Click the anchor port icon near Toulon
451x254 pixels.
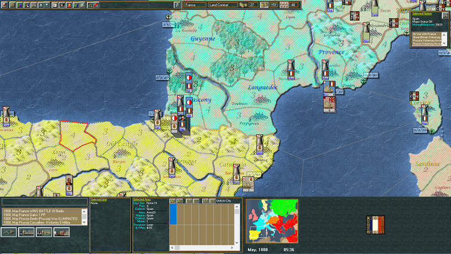[x=364, y=81]
